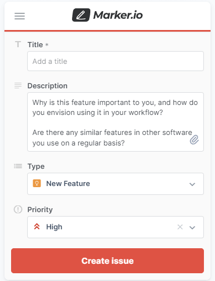The height and width of the screenshot is (281, 215).
Task: Click into the Description text area
Action: coord(115,122)
